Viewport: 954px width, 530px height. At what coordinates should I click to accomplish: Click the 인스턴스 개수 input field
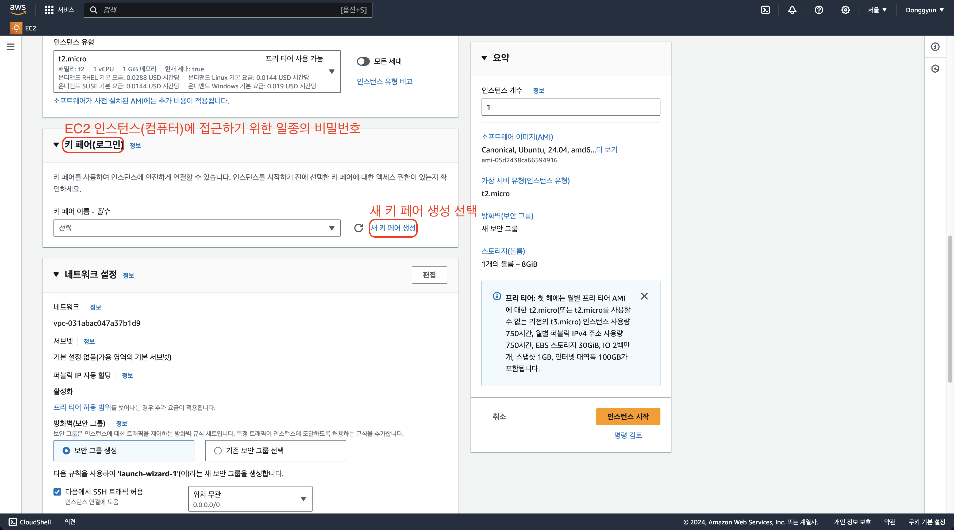point(570,107)
